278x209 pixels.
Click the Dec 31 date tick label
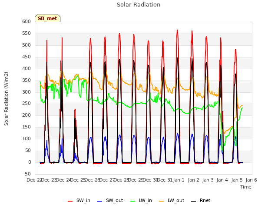tap(165, 180)
